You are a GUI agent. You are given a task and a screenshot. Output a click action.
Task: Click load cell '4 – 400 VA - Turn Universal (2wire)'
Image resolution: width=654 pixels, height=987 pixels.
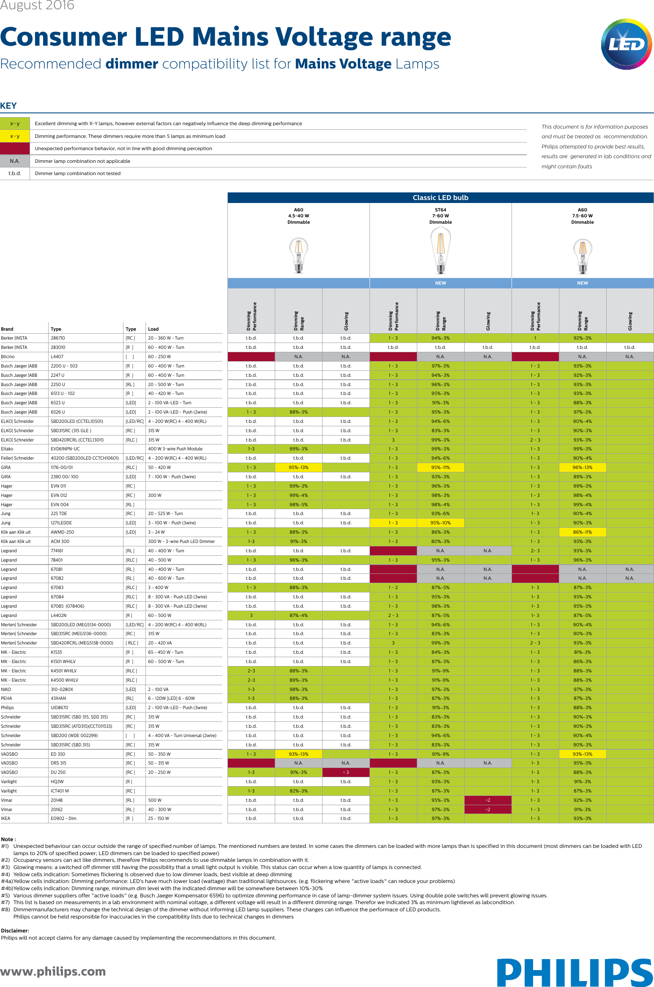click(182, 735)
